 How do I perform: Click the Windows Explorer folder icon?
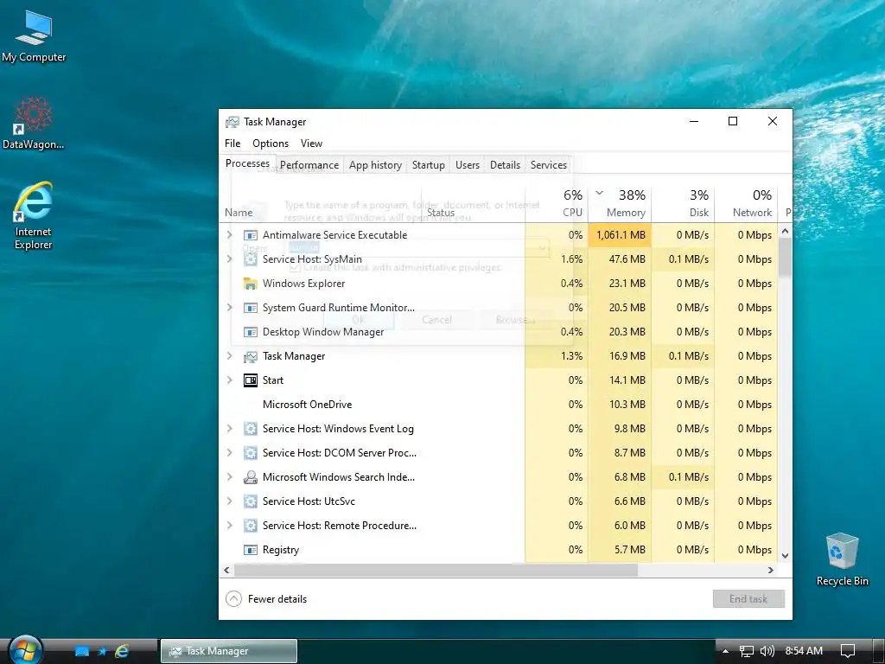point(250,284)
